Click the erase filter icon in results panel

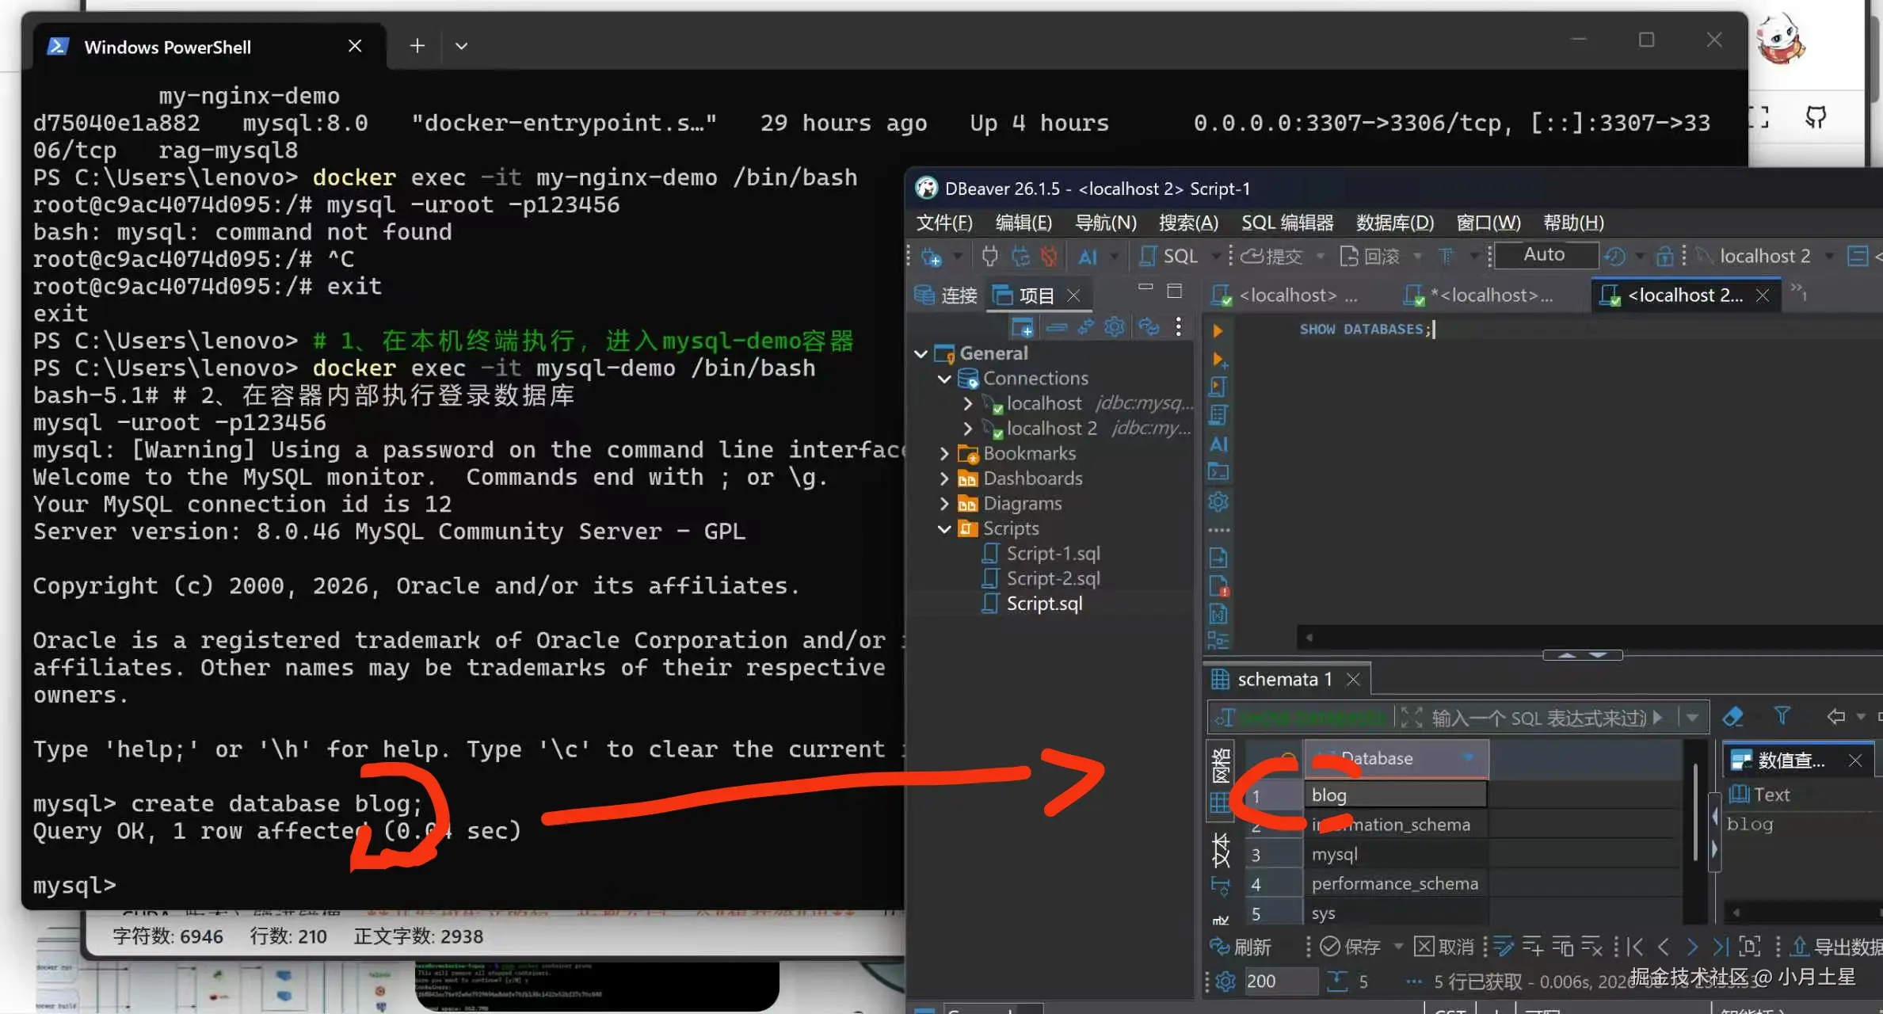(1732, 717)
